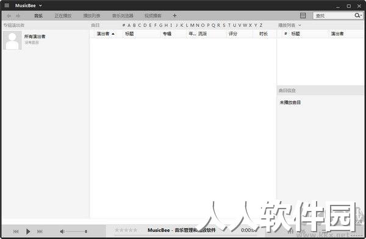
Task: Set the star rating in player bar
Action: (x=126, y=230)
